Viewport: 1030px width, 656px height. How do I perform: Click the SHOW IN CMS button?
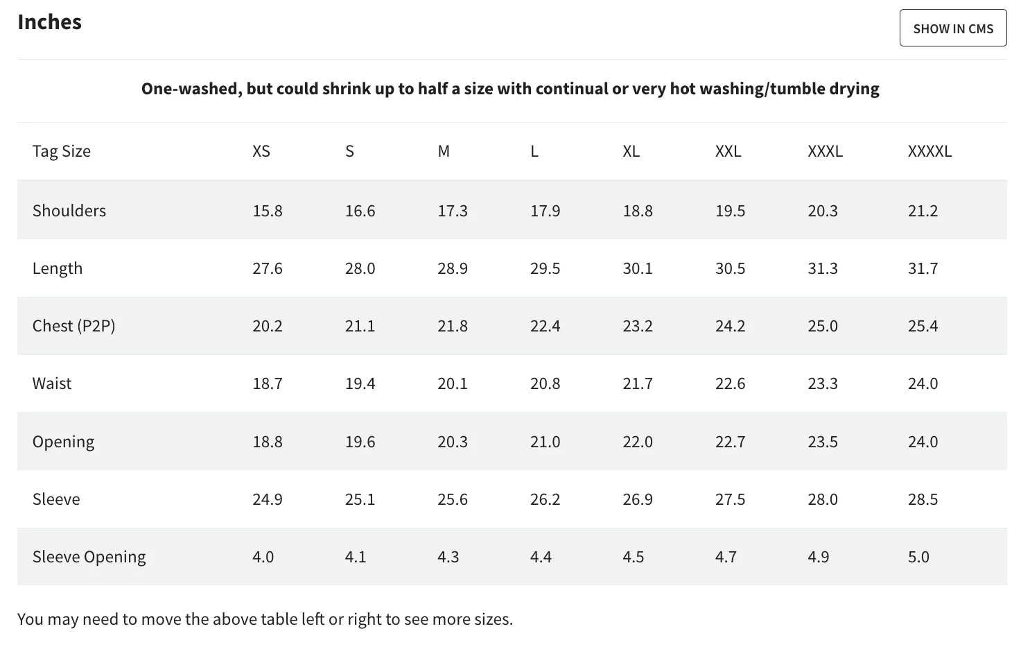pos(952,28)
